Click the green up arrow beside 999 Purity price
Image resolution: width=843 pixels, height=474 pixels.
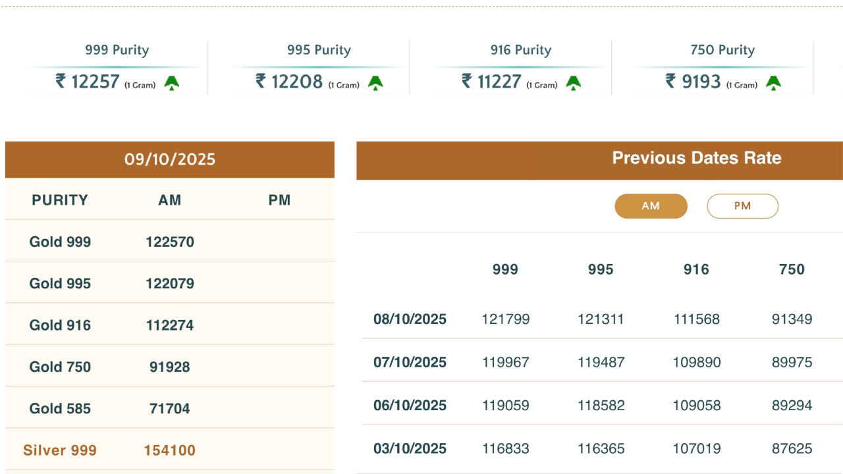pos(172,83)
